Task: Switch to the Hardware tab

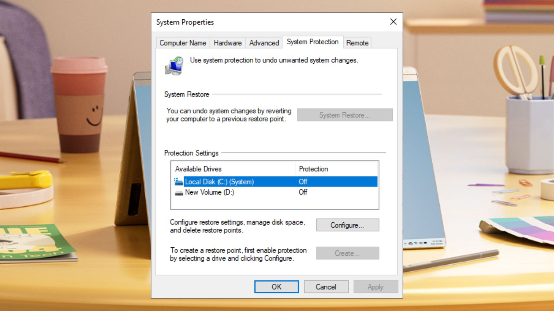Action: point(228,43)
